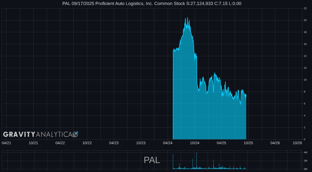Click the price axis value 18
The image size is (312, 172).
tap(305, 32)
